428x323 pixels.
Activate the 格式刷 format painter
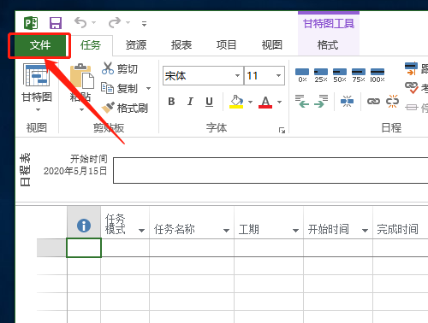click(125, 108)
